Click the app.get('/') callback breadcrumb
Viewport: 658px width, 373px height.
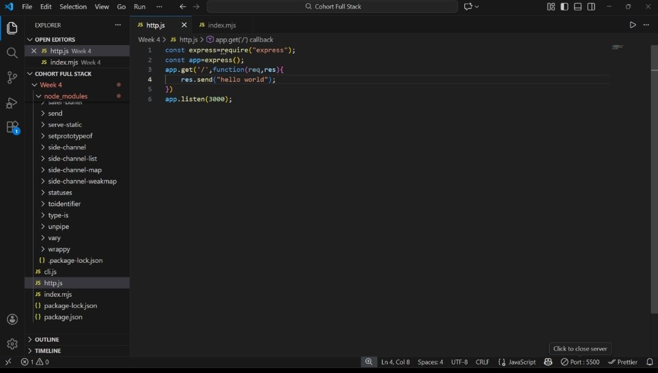239,40
